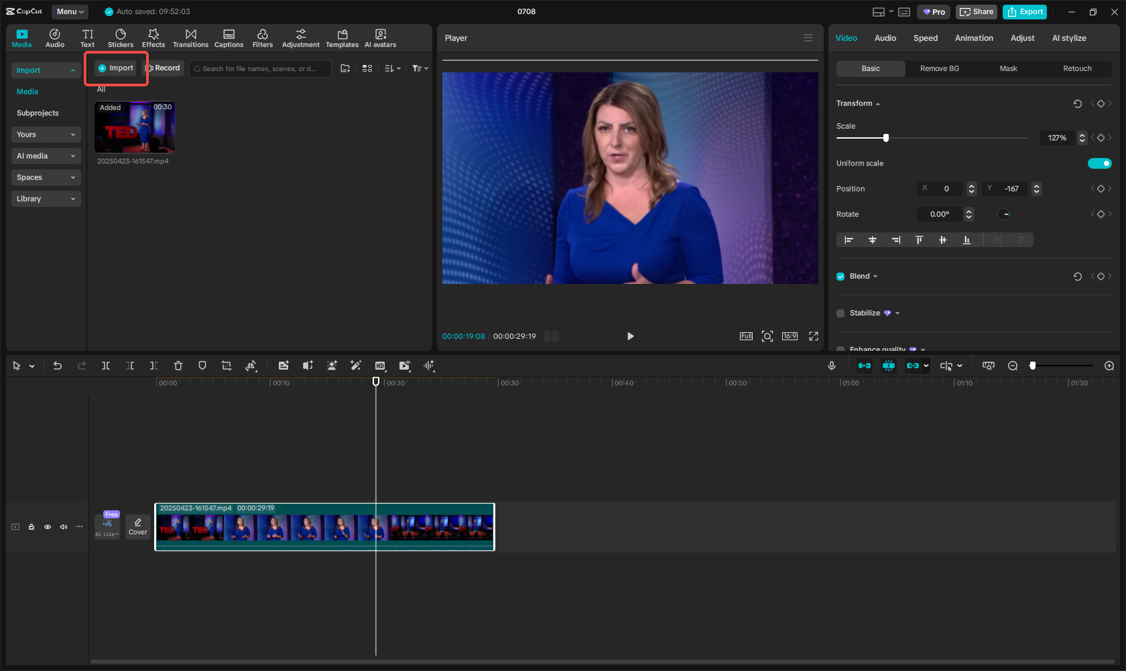Select the Remove BG tab

(939, 68)
